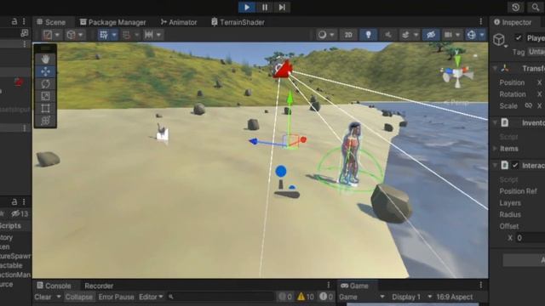Pause the editor playback
Viewport: 545px width, 306px height.
pos(265,8)
